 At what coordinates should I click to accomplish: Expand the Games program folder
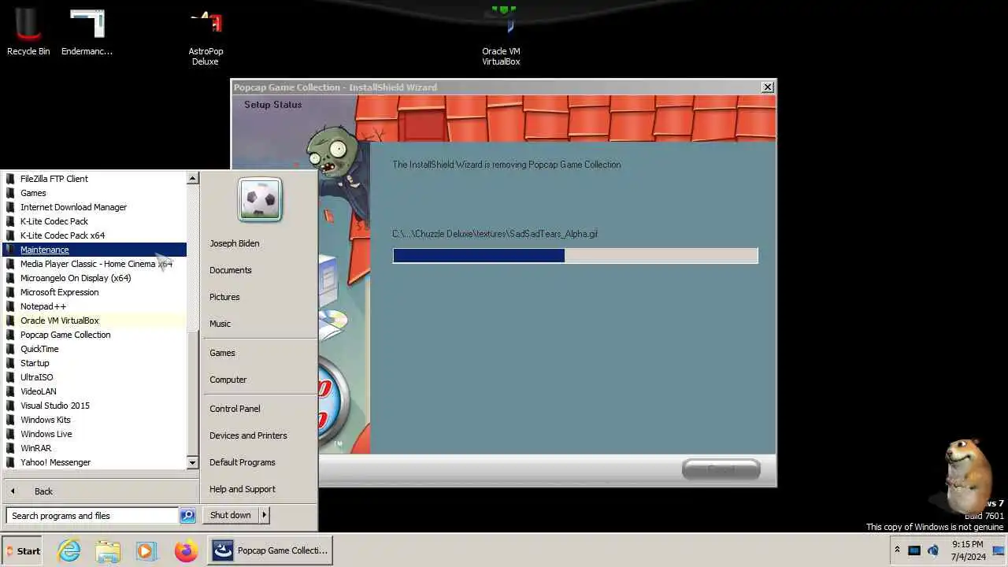[x=95, y=193]
